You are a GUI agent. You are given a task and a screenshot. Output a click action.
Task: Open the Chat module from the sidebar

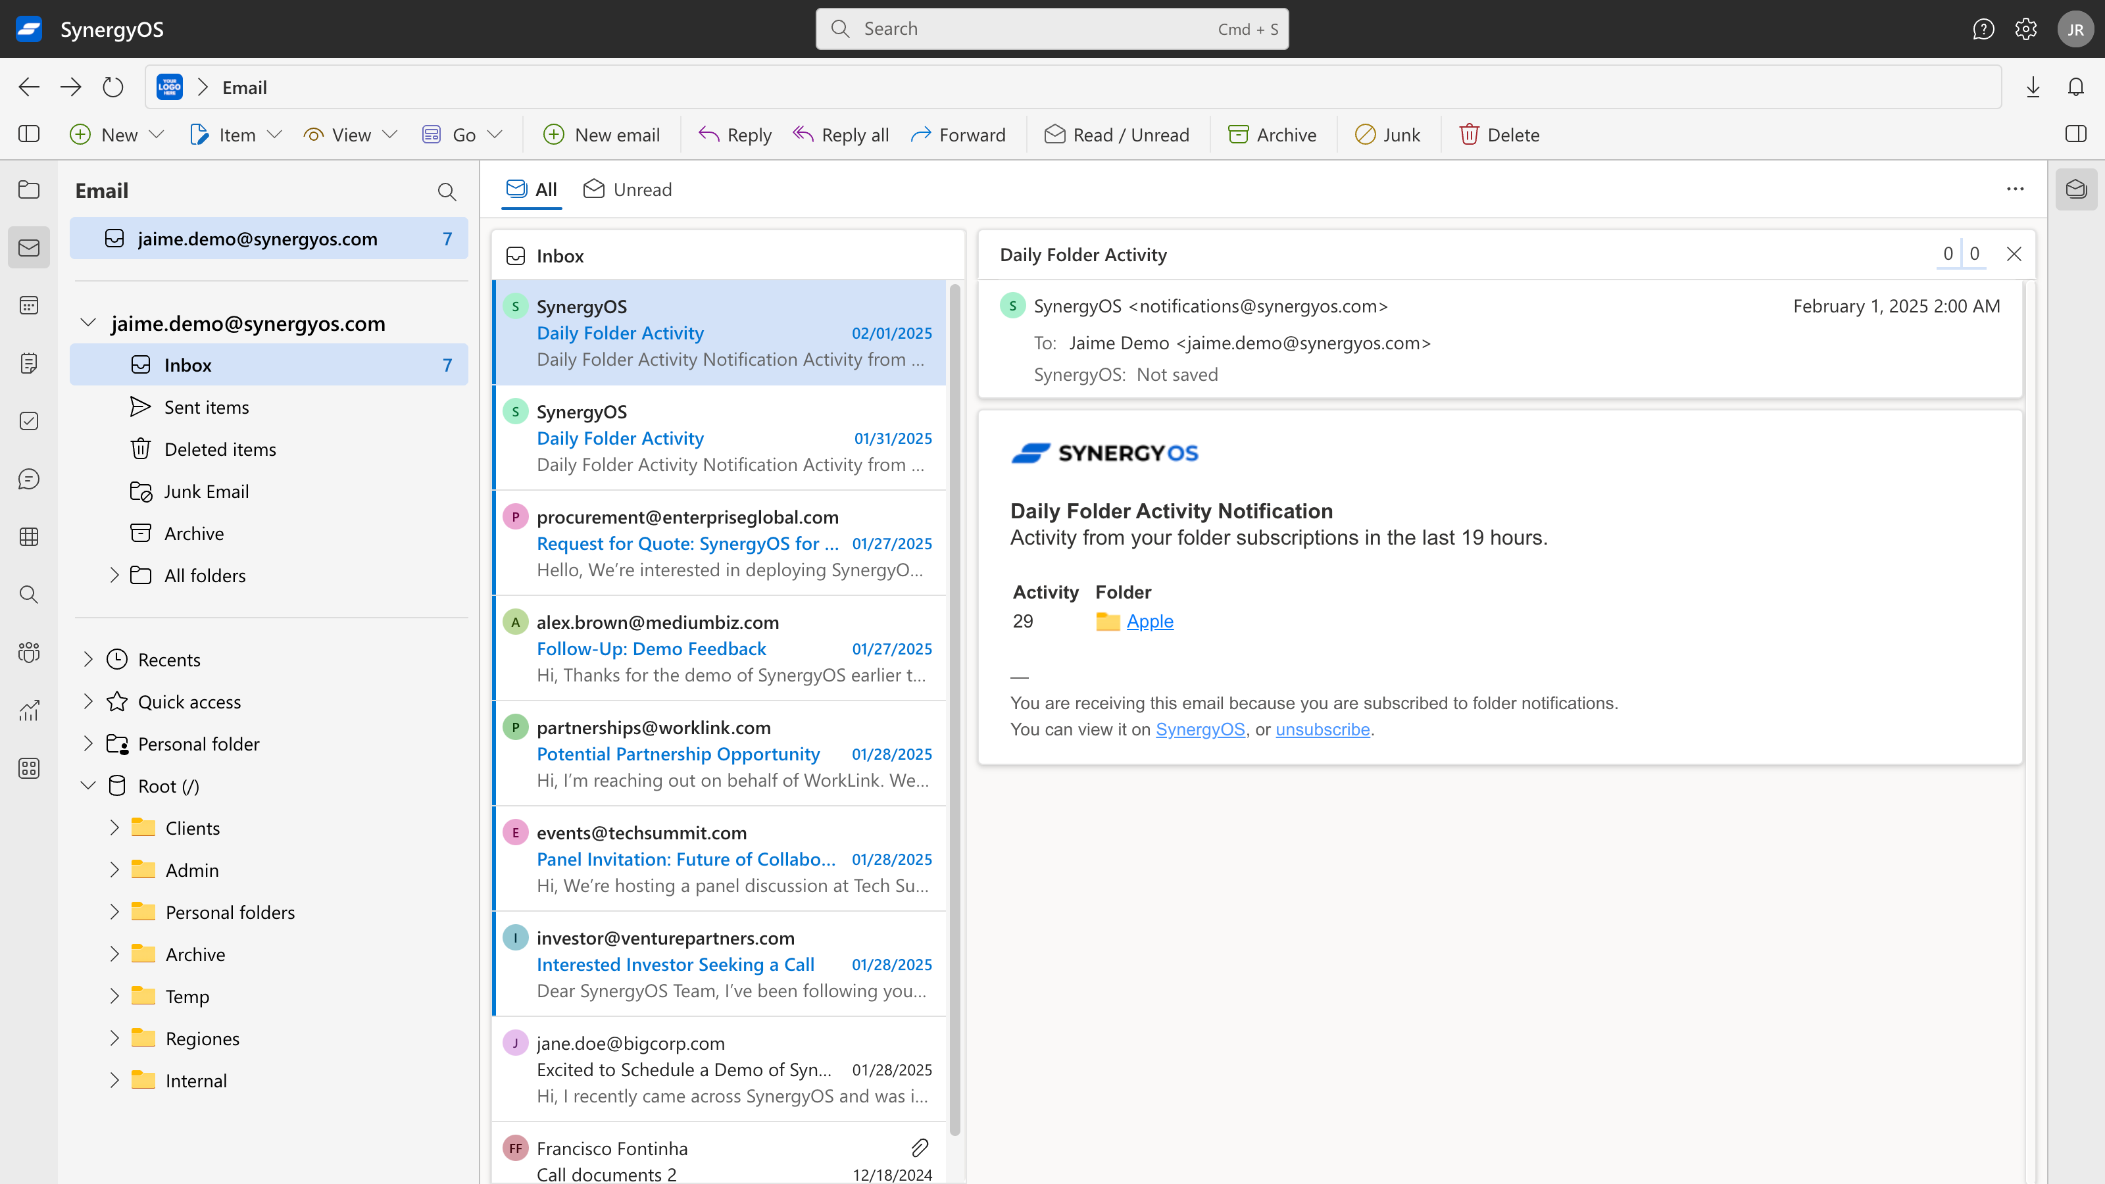28,479
